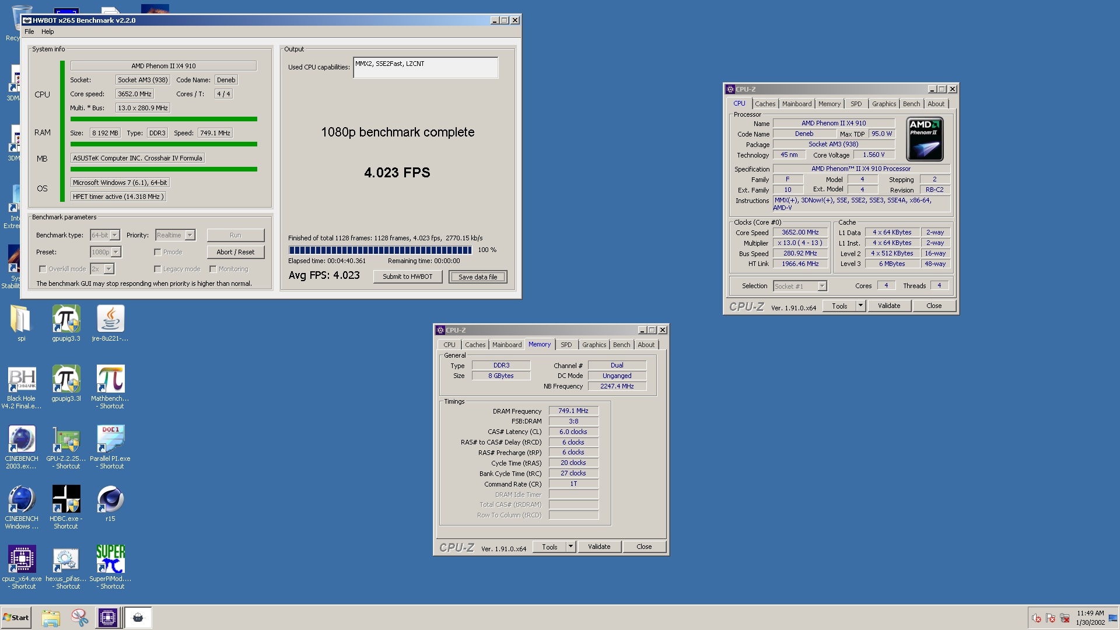
Task: Click the AMD Phenom II logo in CPU-Z
Action: pos(925,139)
